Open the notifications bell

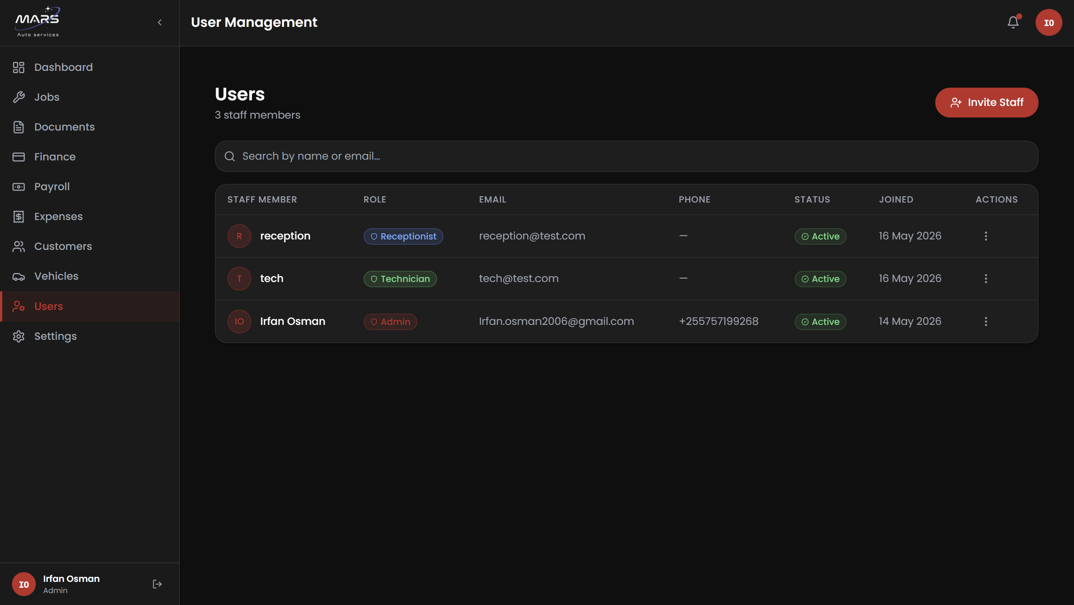pyautogui.click(x=1013, y=22)
